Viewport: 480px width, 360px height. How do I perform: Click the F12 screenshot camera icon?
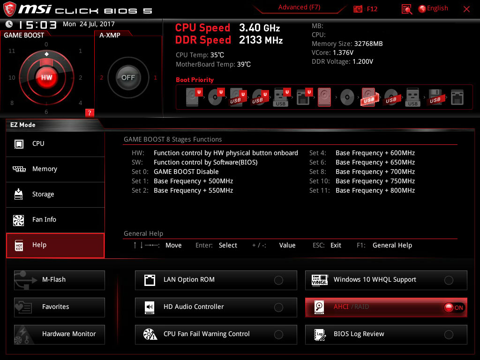358,9
